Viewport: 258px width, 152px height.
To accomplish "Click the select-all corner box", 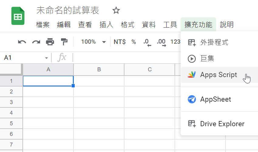I will 11,69.
